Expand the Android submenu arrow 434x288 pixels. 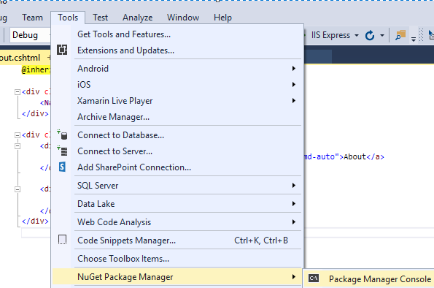tap(294, 68)
